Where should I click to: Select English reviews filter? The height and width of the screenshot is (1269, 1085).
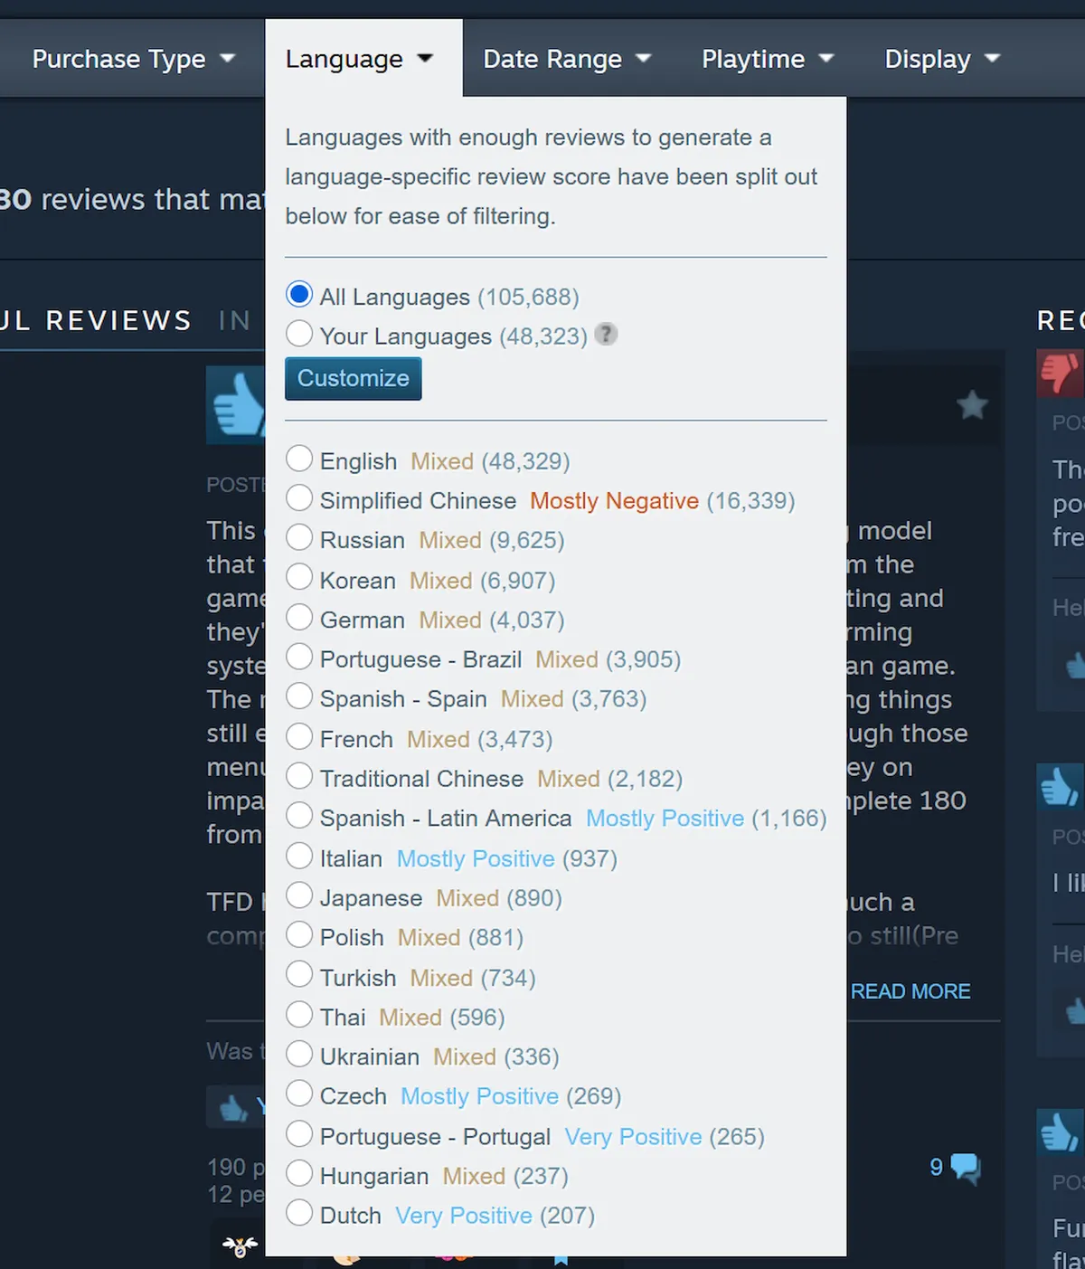[x=299, y=459]
